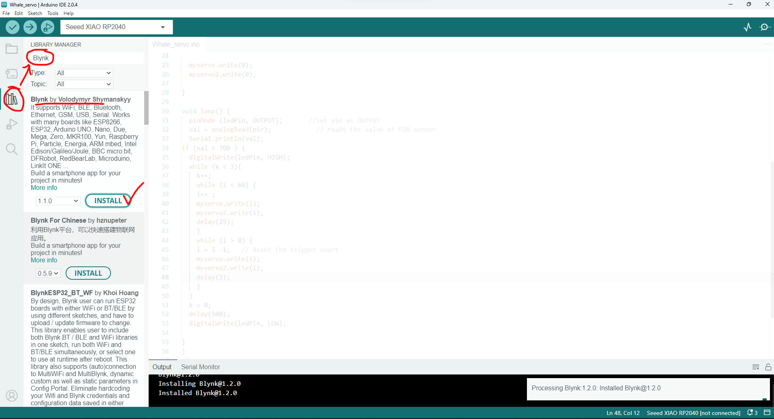Select the Whale_servo.ino editor tab
Image resolution: width=774 pixels, height=419 pixels.
click(x=176, y=45)
